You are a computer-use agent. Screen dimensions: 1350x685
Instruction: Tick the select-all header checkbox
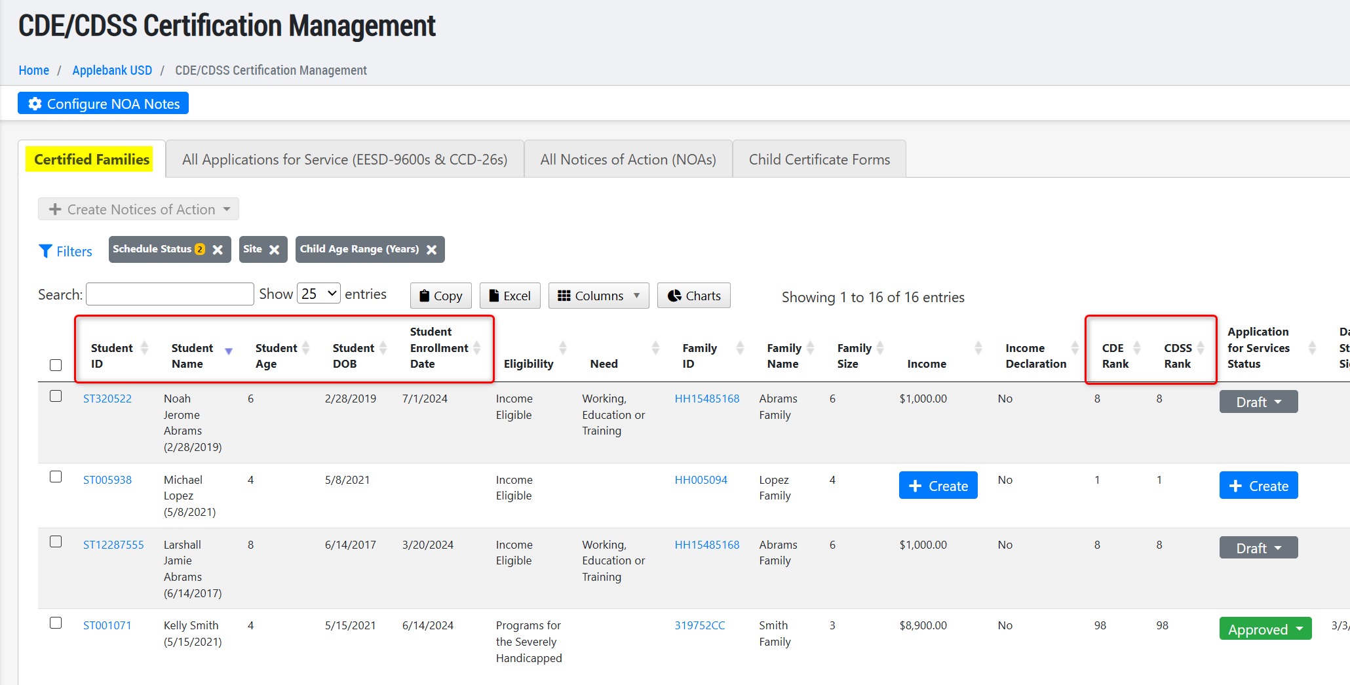click(x=56, y=365)
